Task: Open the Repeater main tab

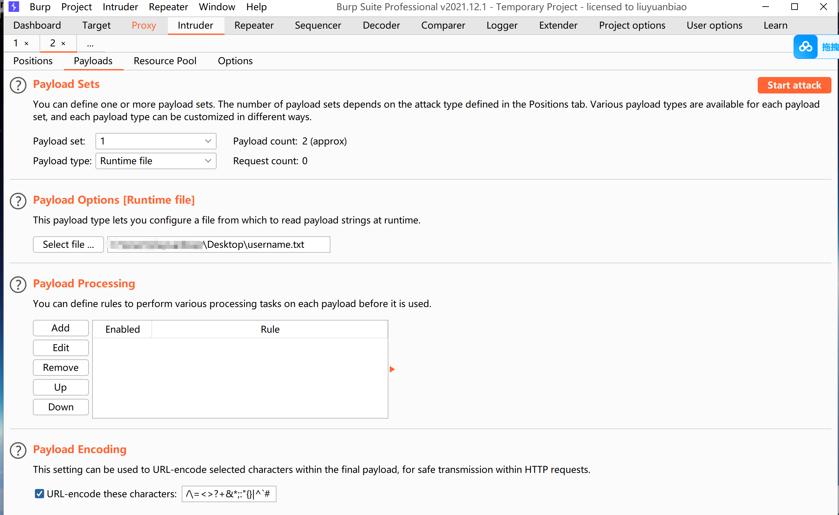Action: [254, 26]
